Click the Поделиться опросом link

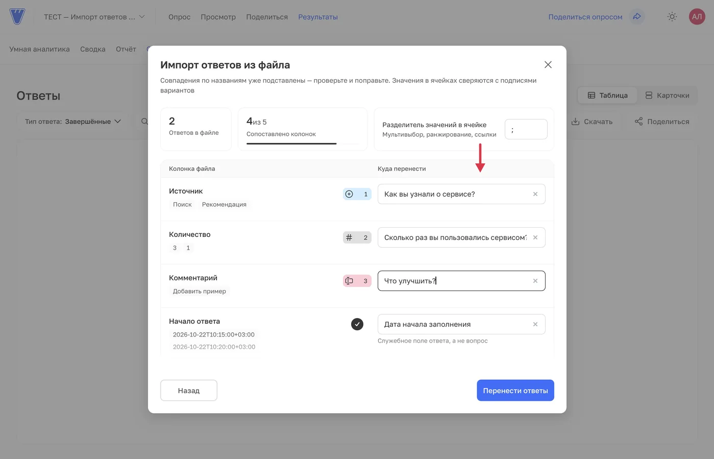click(x=585, y=17)
